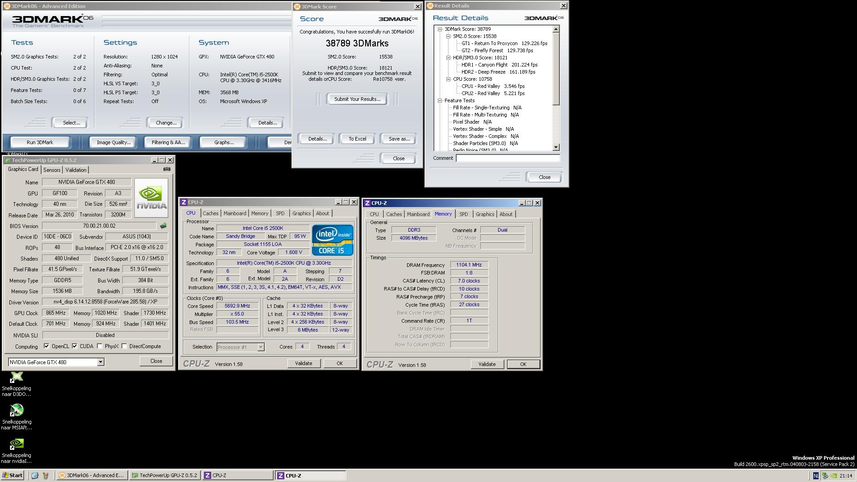Click the BIOS save chip icon
This screenshot has height=482, width=857.
pyautogui.click(x=163, y=226)
